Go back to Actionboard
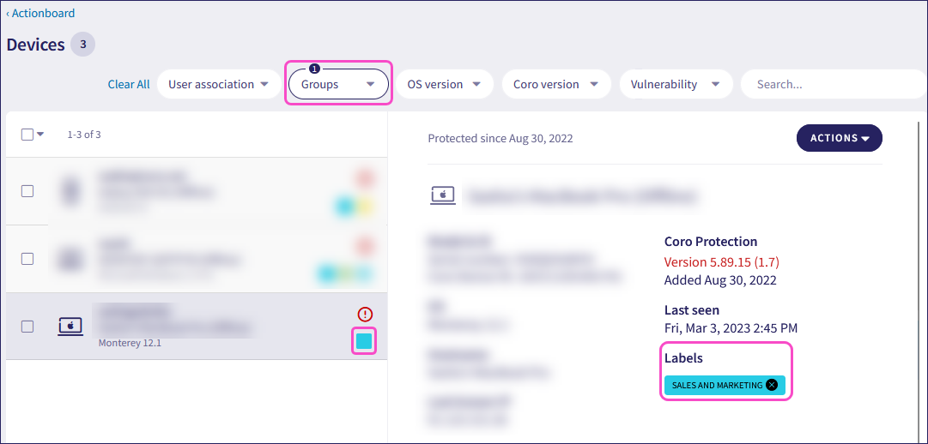Screen dimensions: 928x444 [40, 13]
